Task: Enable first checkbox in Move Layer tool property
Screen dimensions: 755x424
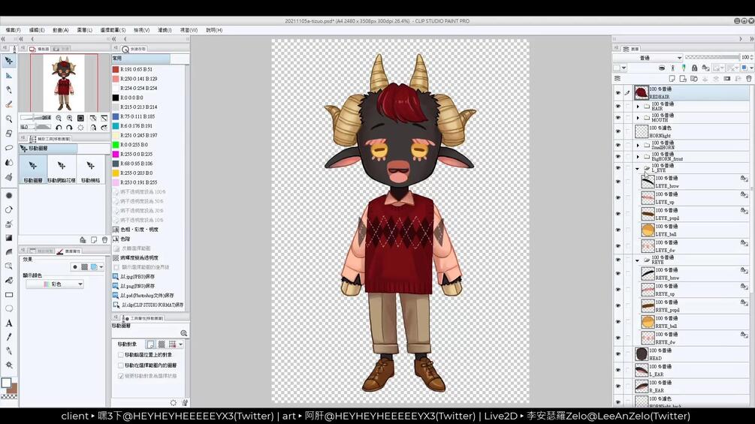Action: coord(121,355)
